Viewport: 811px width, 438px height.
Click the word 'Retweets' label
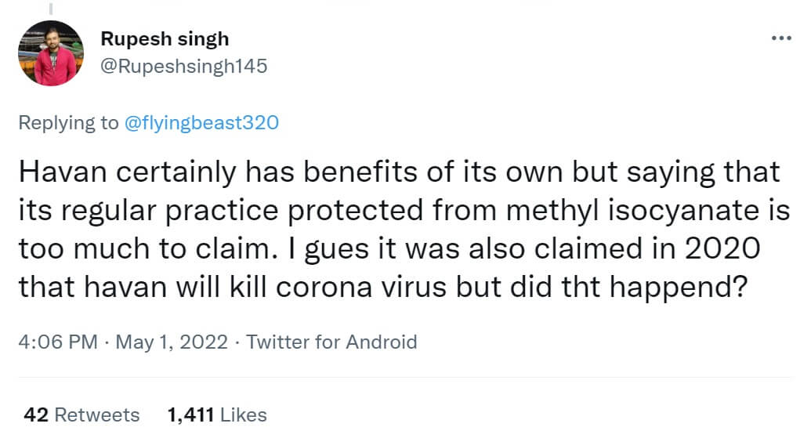97,414
